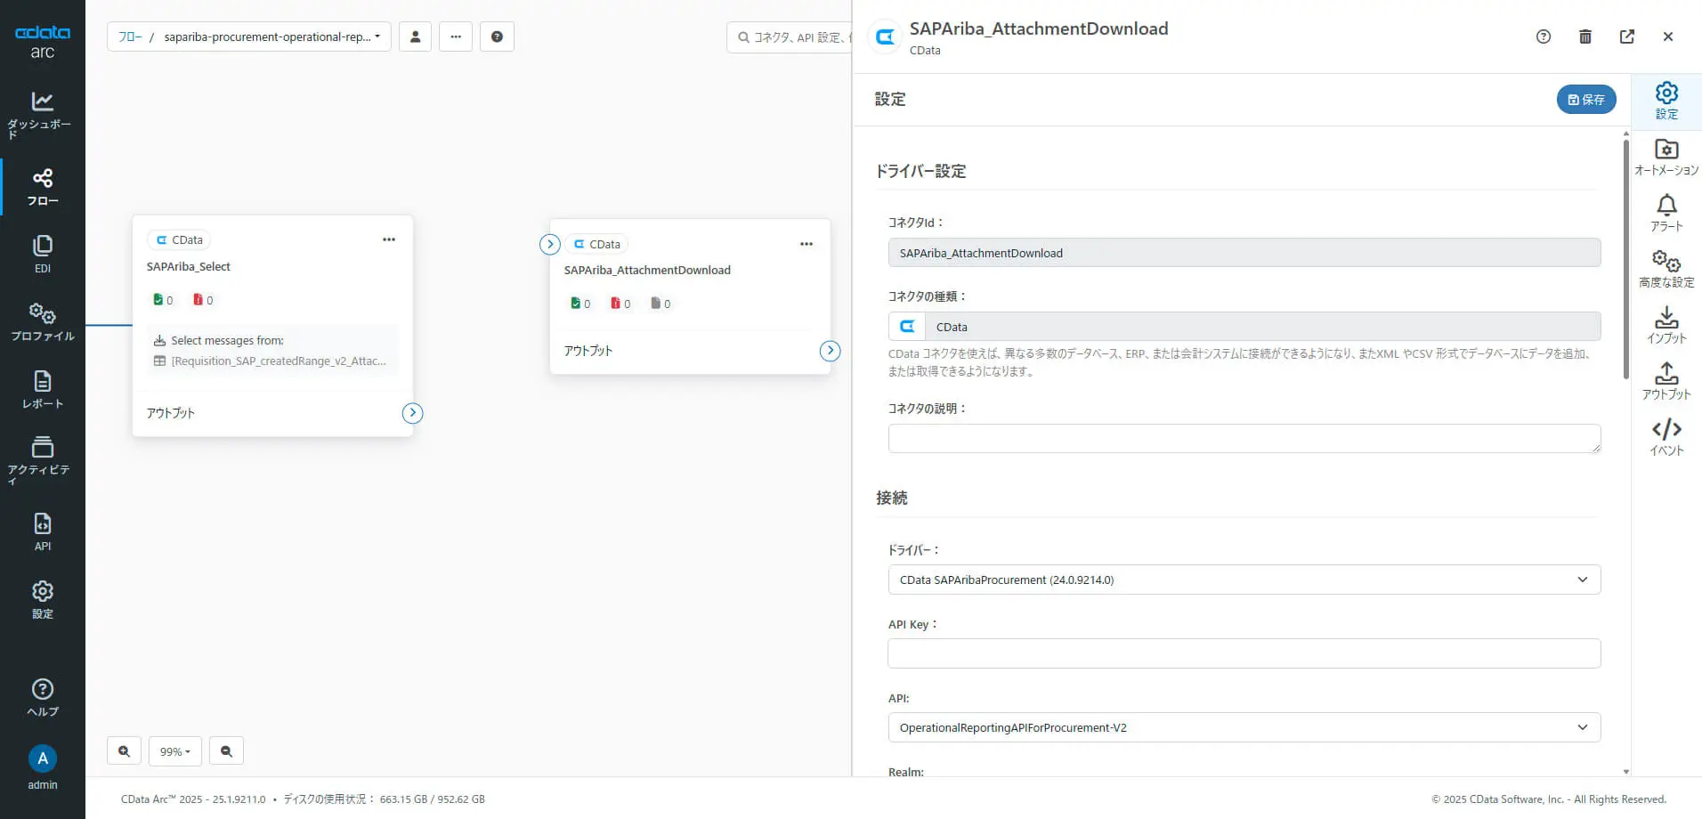Switch to the インプット (Input) tab

[x=1666, y=325]
